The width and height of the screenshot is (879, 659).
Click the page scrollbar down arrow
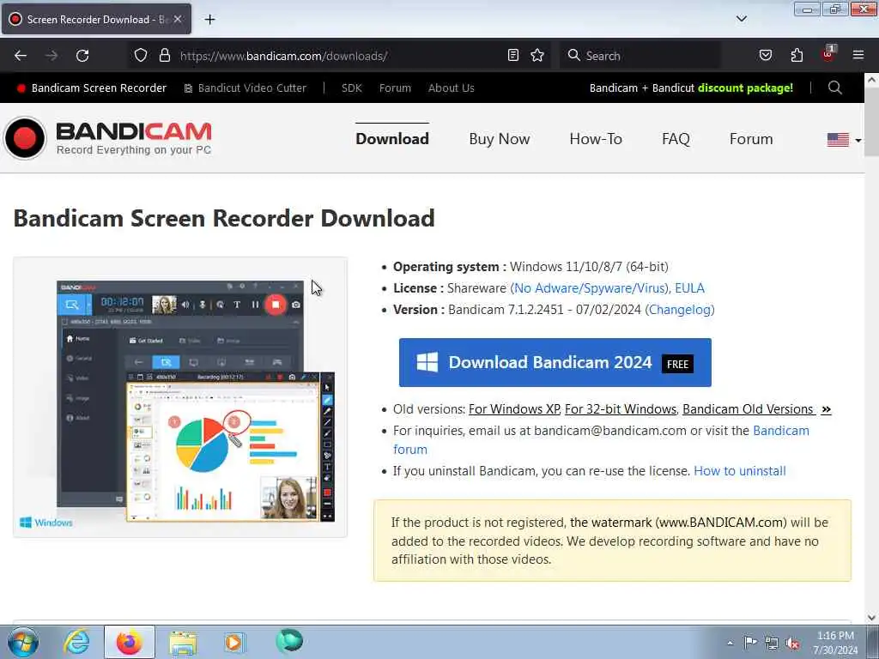(x=872, y=618)
